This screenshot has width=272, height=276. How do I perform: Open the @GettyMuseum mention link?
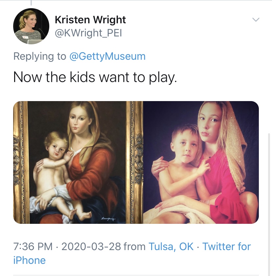107,56
